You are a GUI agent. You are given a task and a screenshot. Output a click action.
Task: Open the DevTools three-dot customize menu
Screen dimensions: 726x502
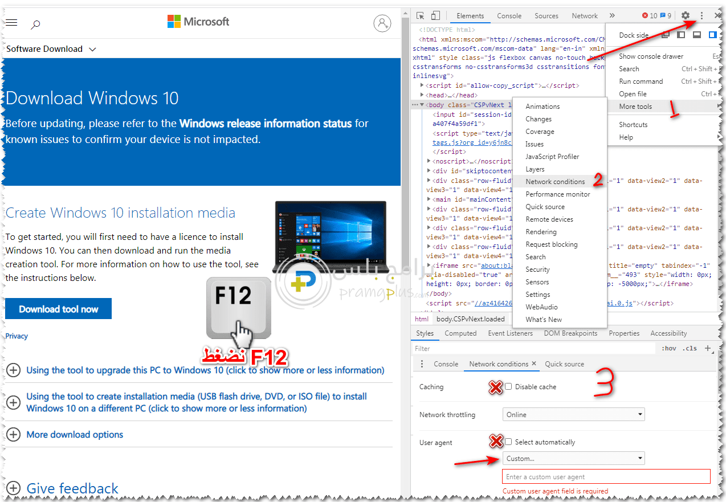701,16
